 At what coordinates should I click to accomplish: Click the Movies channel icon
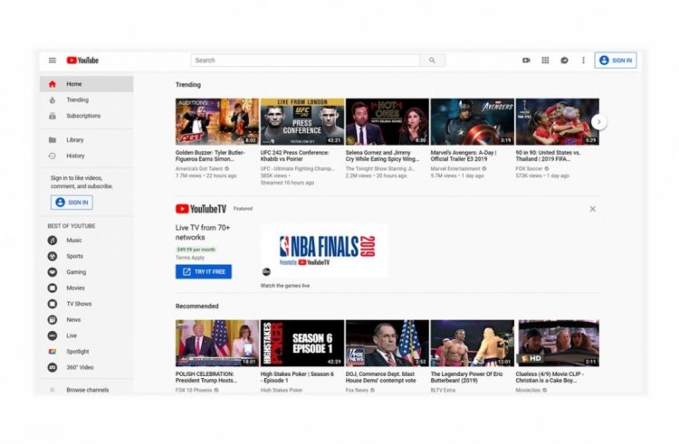(53, 288)
